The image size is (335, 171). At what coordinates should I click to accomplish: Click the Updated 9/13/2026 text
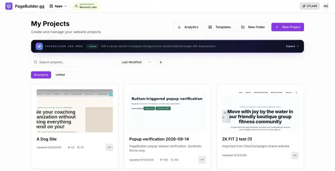pos(234,155)
